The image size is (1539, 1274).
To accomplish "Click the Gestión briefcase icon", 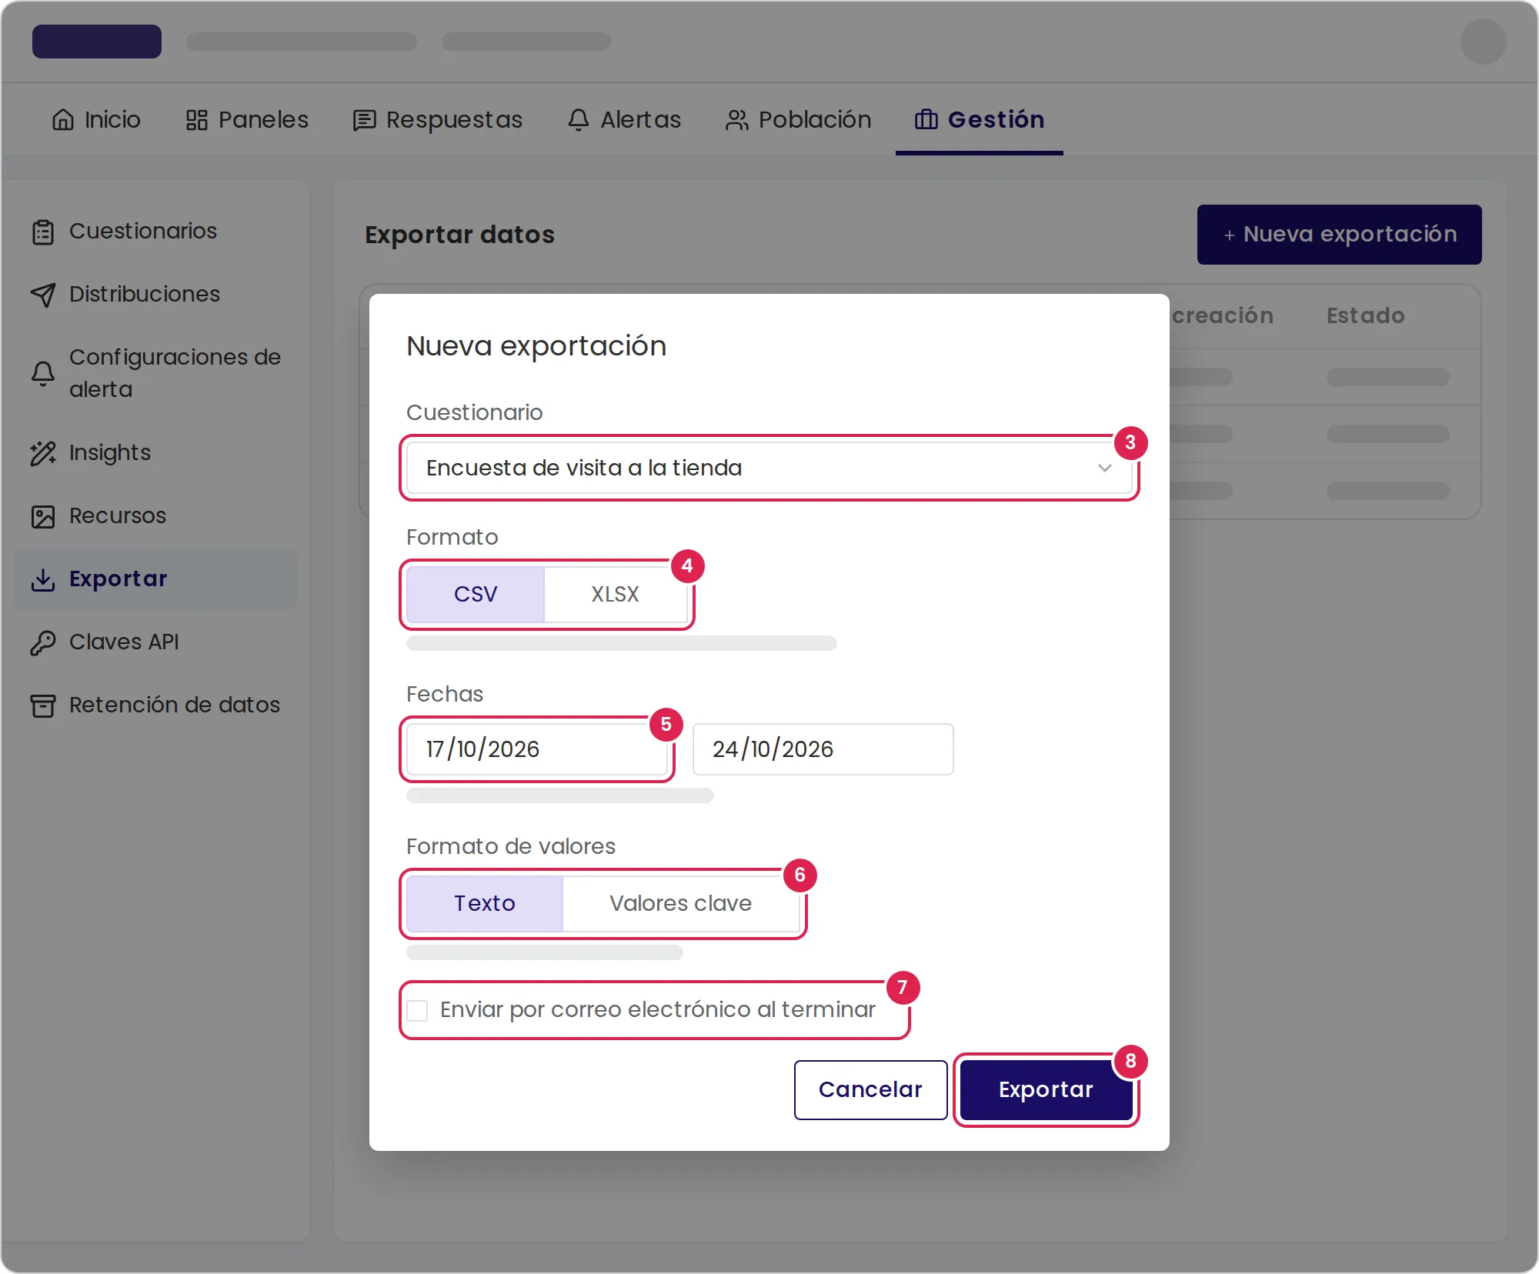I will coord(926,120).
